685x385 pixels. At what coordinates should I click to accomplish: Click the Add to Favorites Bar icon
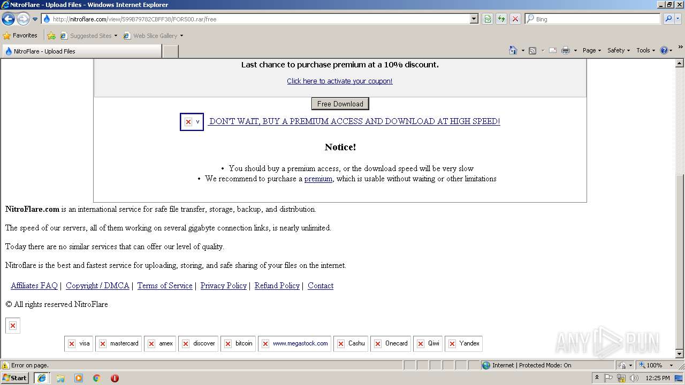51,36
